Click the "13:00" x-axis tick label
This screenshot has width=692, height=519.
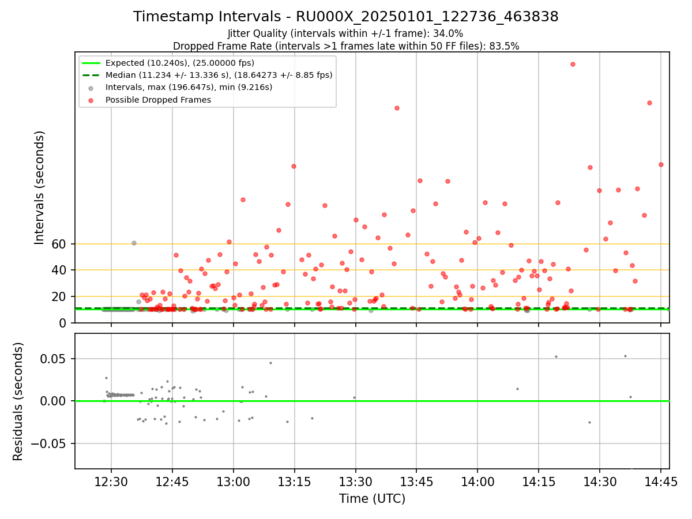pyautogui.click(x=234, y=481)
